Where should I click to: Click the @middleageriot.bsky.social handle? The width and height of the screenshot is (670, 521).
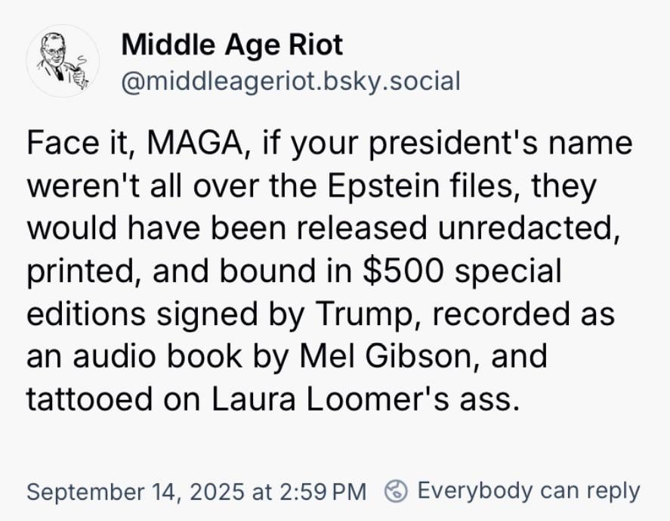(291, 79)
